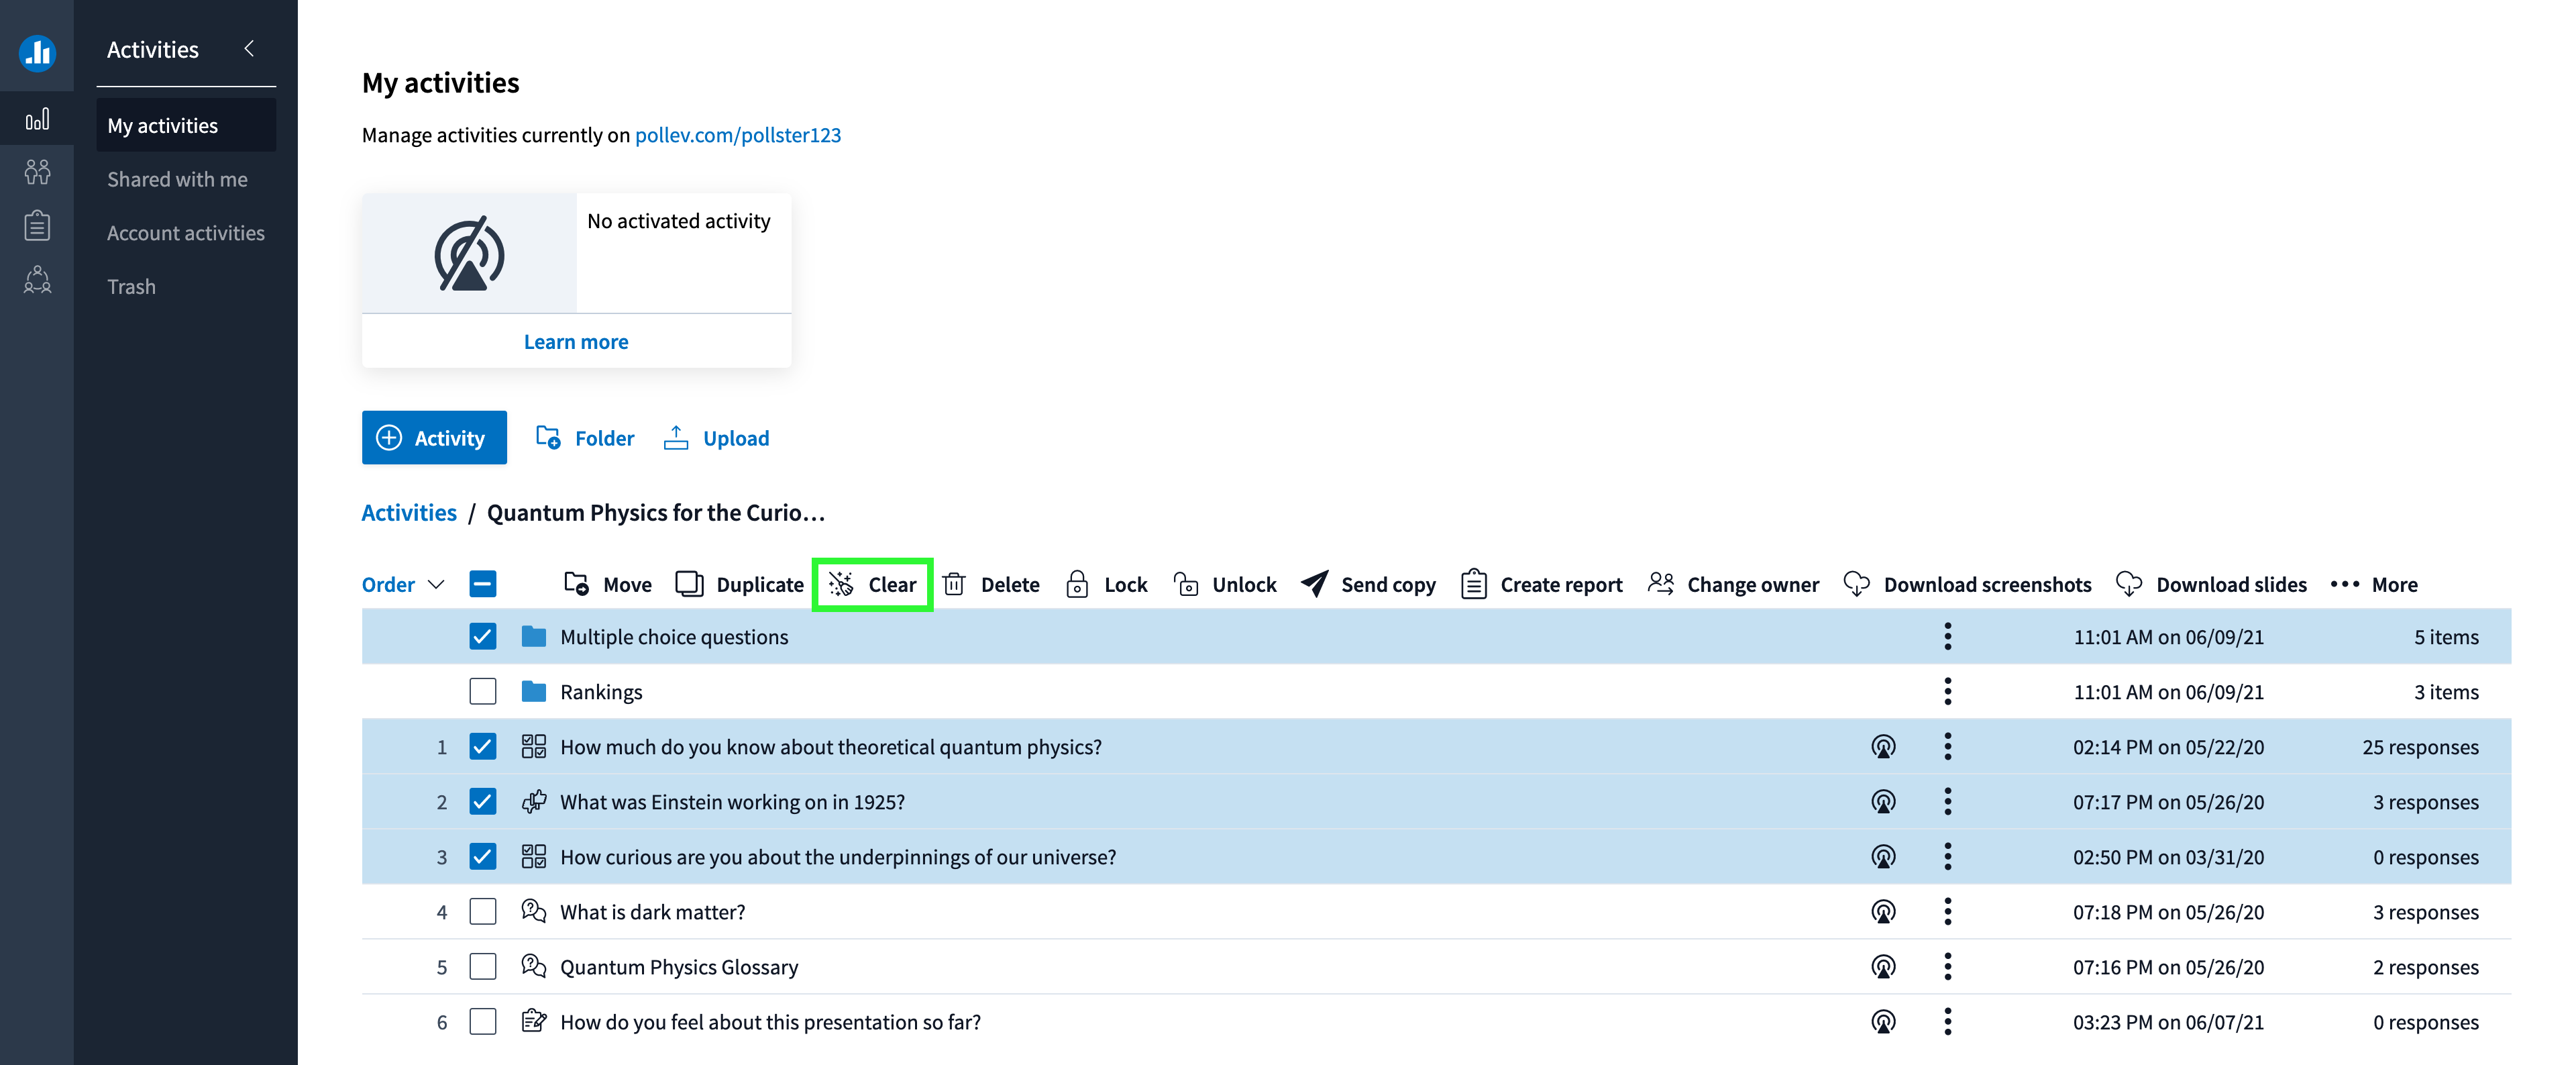Click the survey icon beside the presentation question

(534, 1021)
